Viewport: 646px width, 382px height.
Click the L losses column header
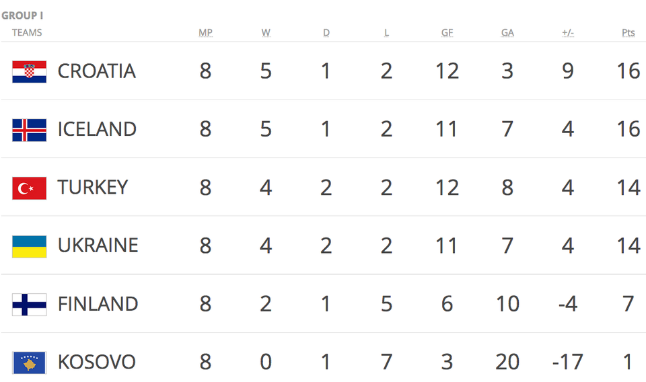pyautogui.click(x=386, y=32)
